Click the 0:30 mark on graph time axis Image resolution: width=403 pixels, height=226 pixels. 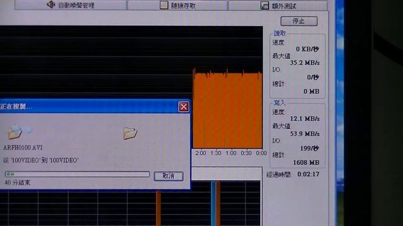246,153
